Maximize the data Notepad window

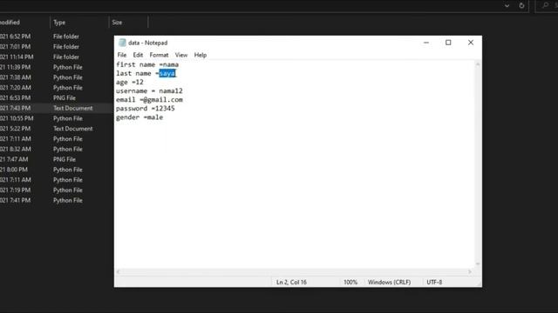click(x=448, y=43)
